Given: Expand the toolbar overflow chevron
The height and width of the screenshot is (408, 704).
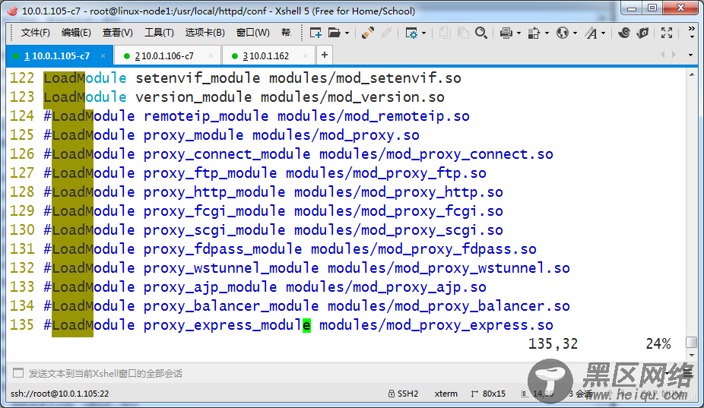Looking at the screenshot, I should click(692, 33).
